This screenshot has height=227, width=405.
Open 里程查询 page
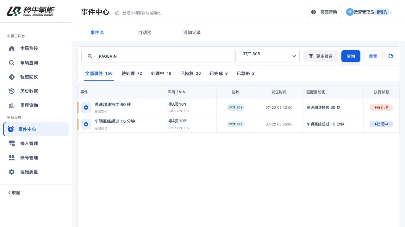[x=36, y=105]
